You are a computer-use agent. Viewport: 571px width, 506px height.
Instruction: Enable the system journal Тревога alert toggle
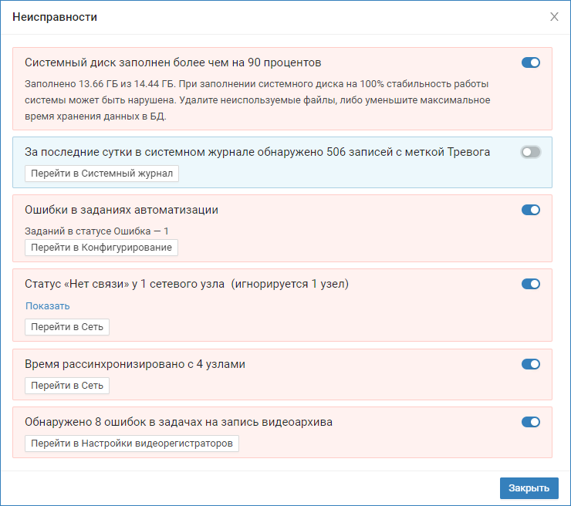531,153
